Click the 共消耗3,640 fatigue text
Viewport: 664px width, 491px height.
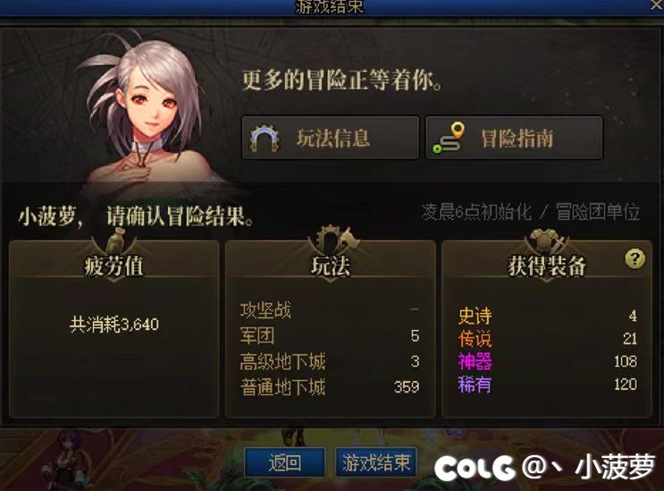coord(114,324)
